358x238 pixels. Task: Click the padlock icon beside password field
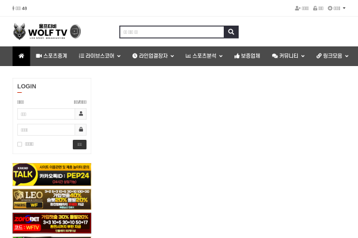[x=81, y=130]
